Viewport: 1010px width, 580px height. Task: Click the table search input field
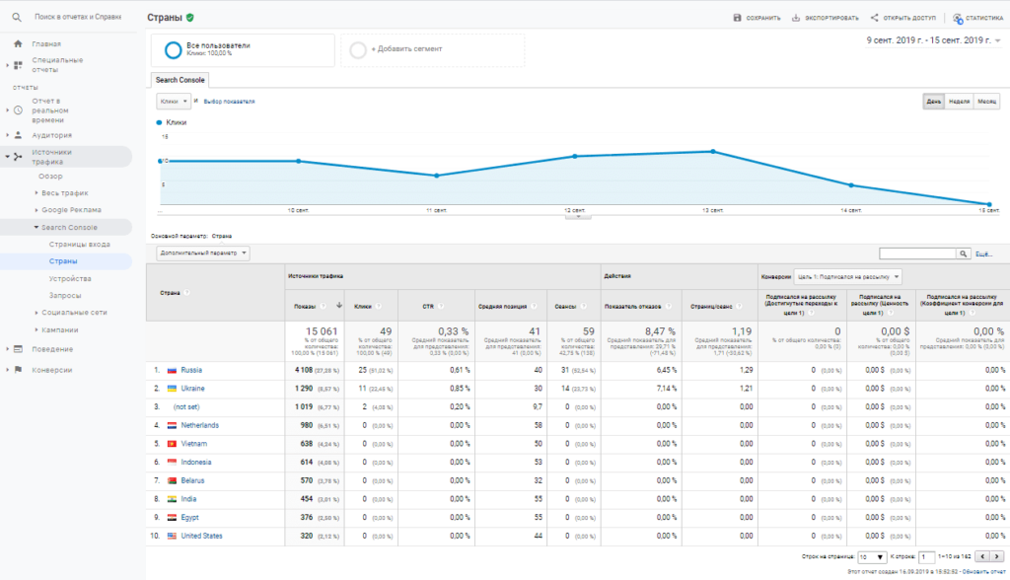click(x=917, y=254)
